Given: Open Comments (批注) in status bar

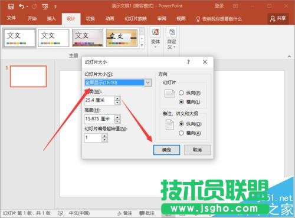Looking at the screenshot, I should point(147,213).
